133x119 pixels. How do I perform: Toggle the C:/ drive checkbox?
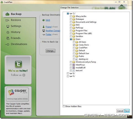pos(68,13)
